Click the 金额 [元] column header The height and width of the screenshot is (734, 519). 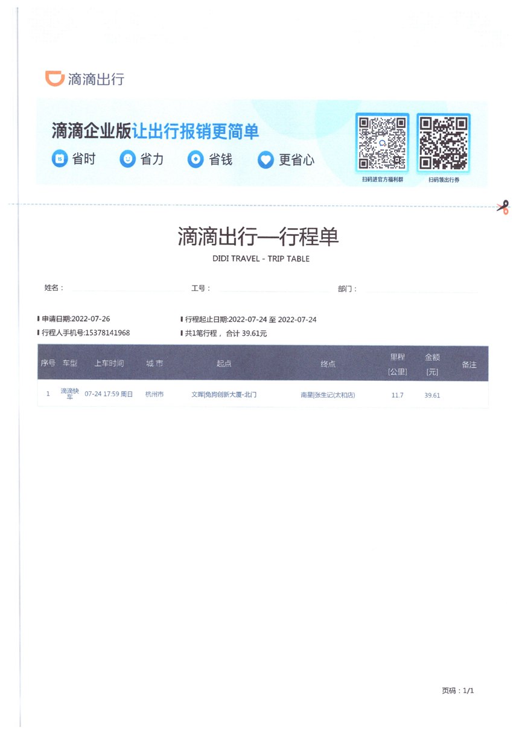click(x=432, y=364)
